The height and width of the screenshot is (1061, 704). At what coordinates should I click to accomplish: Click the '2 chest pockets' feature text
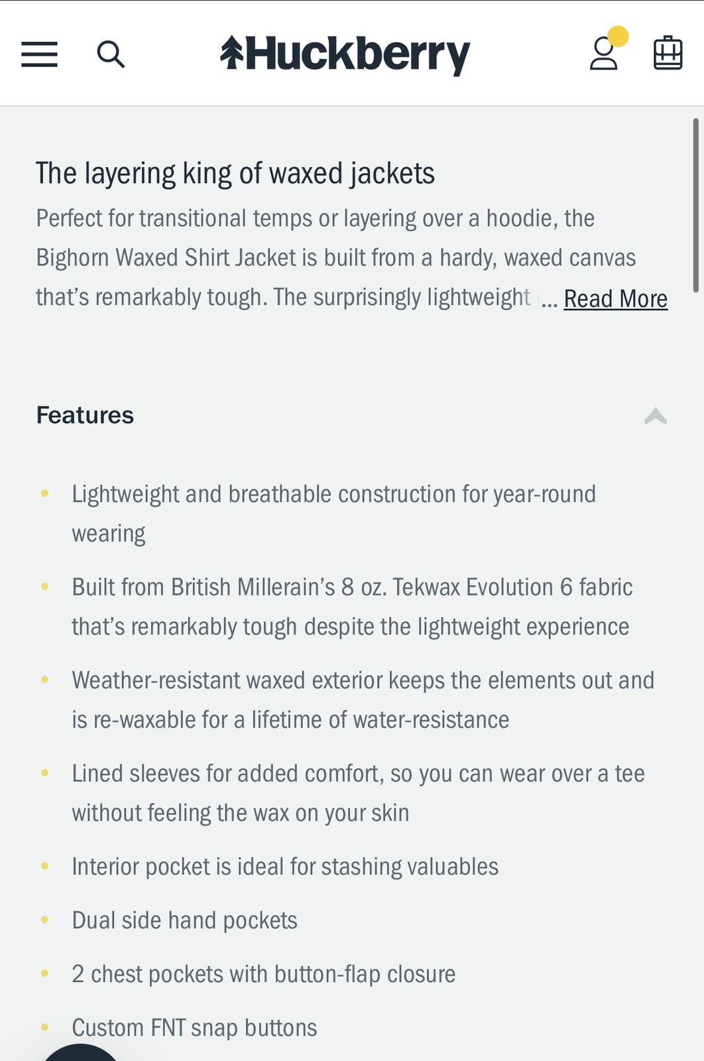tap(264, 974)
